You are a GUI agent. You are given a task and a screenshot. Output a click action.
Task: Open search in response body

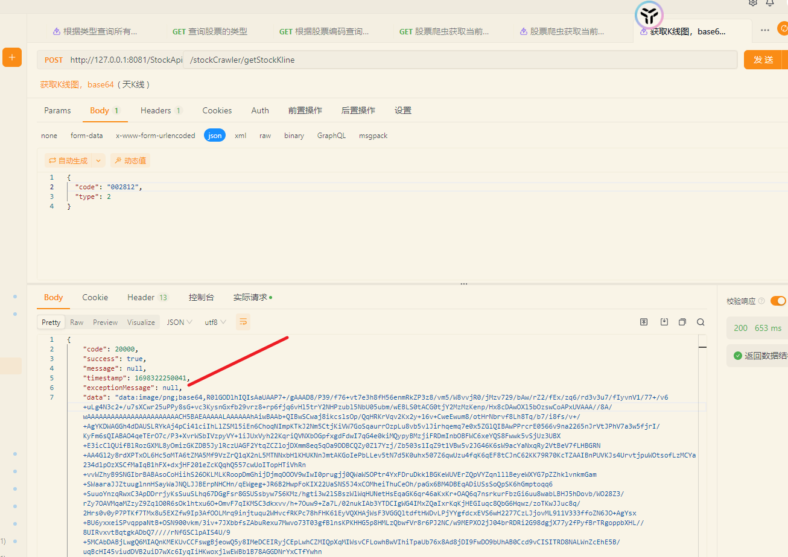[x=701, y=322]
